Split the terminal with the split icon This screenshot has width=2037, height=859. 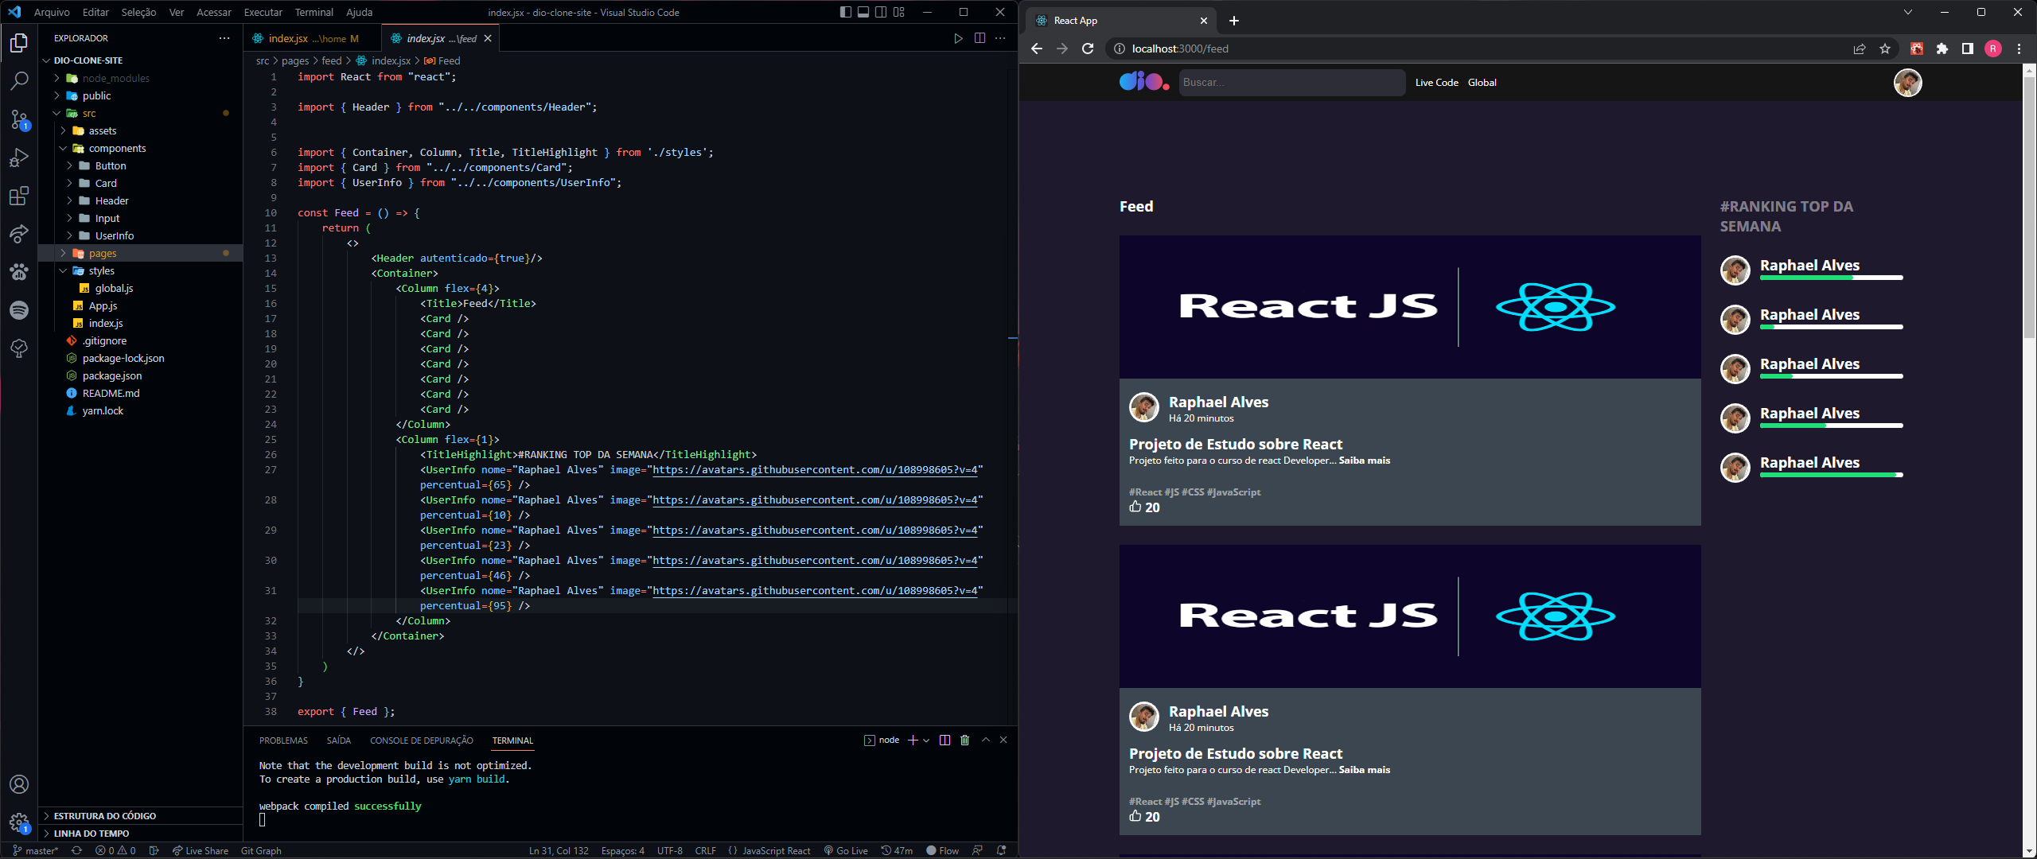point(944,740)
